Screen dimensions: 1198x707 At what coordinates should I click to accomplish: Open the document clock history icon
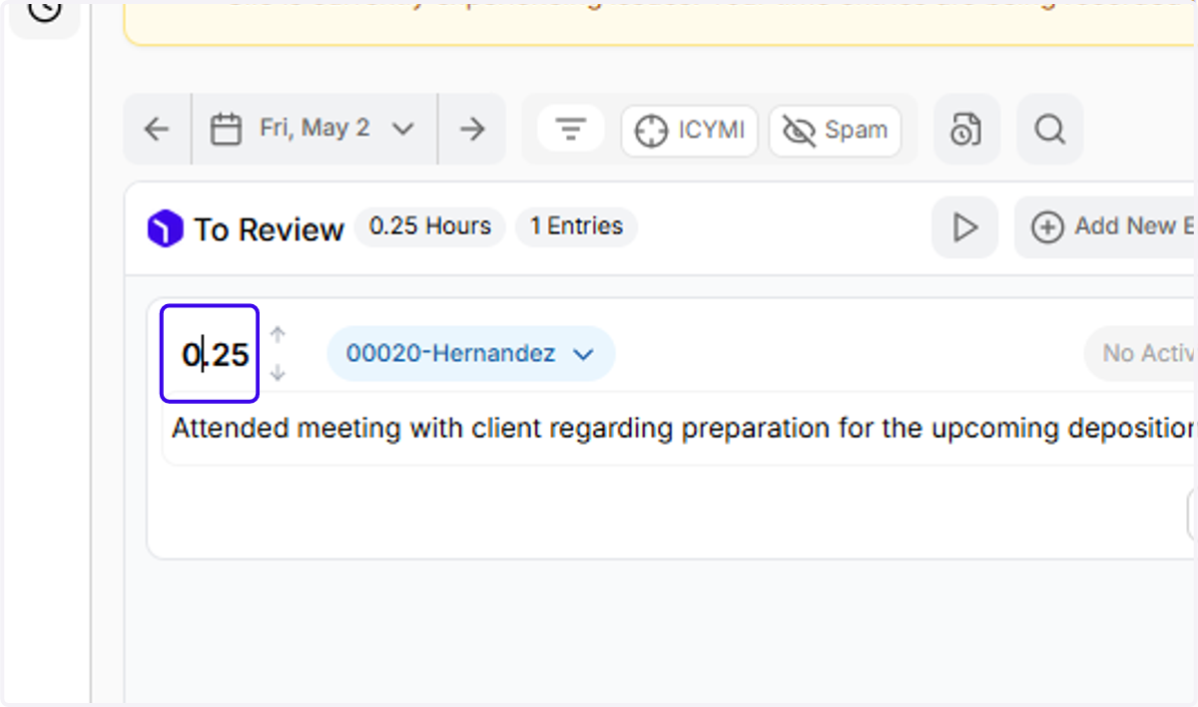click(966, 129)
